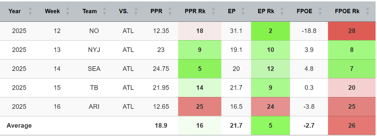This screenshot has width=377, height=136.
Task: Sort table by EP column header
Action: click(232, 11)
